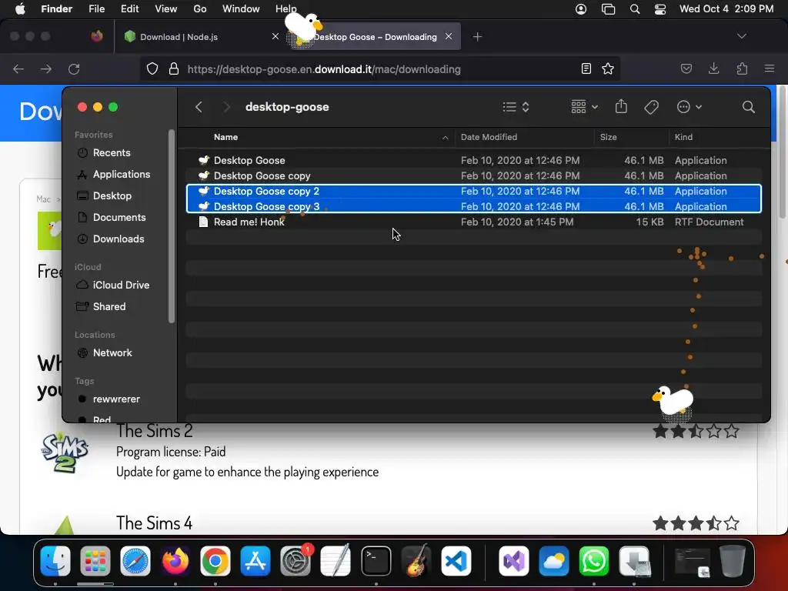Open a new Firefox tab

pyautogui.click(x=477, y=37)
